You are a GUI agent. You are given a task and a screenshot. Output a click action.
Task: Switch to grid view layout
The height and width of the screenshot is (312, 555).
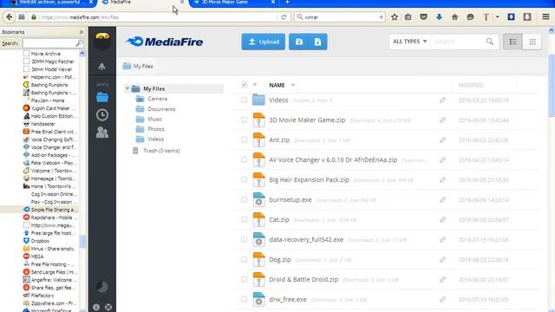[532, 42]
